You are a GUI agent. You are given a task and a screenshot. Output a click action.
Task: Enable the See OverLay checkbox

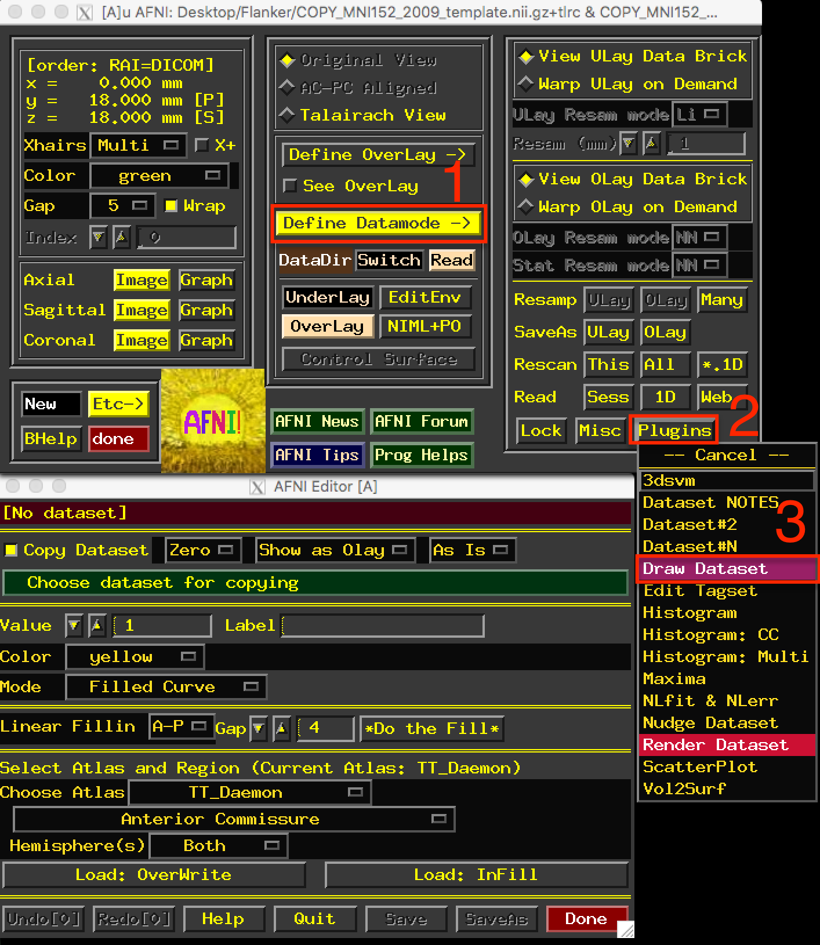pos(289,186)
